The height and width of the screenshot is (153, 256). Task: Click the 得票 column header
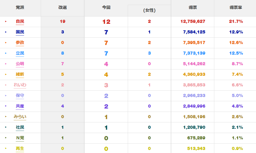click(x=193, y=7)
